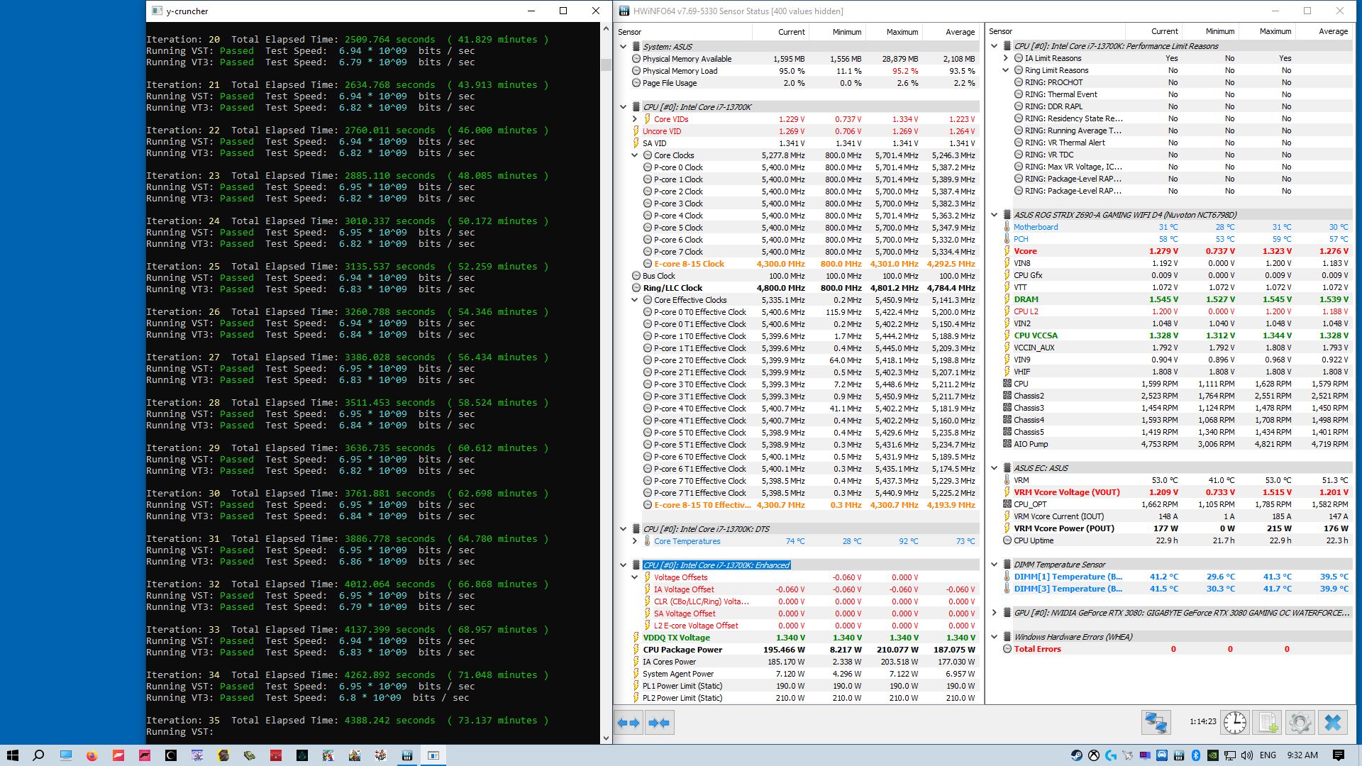
Task: Click the expand columns left-right arrows button
Action: 629,723
